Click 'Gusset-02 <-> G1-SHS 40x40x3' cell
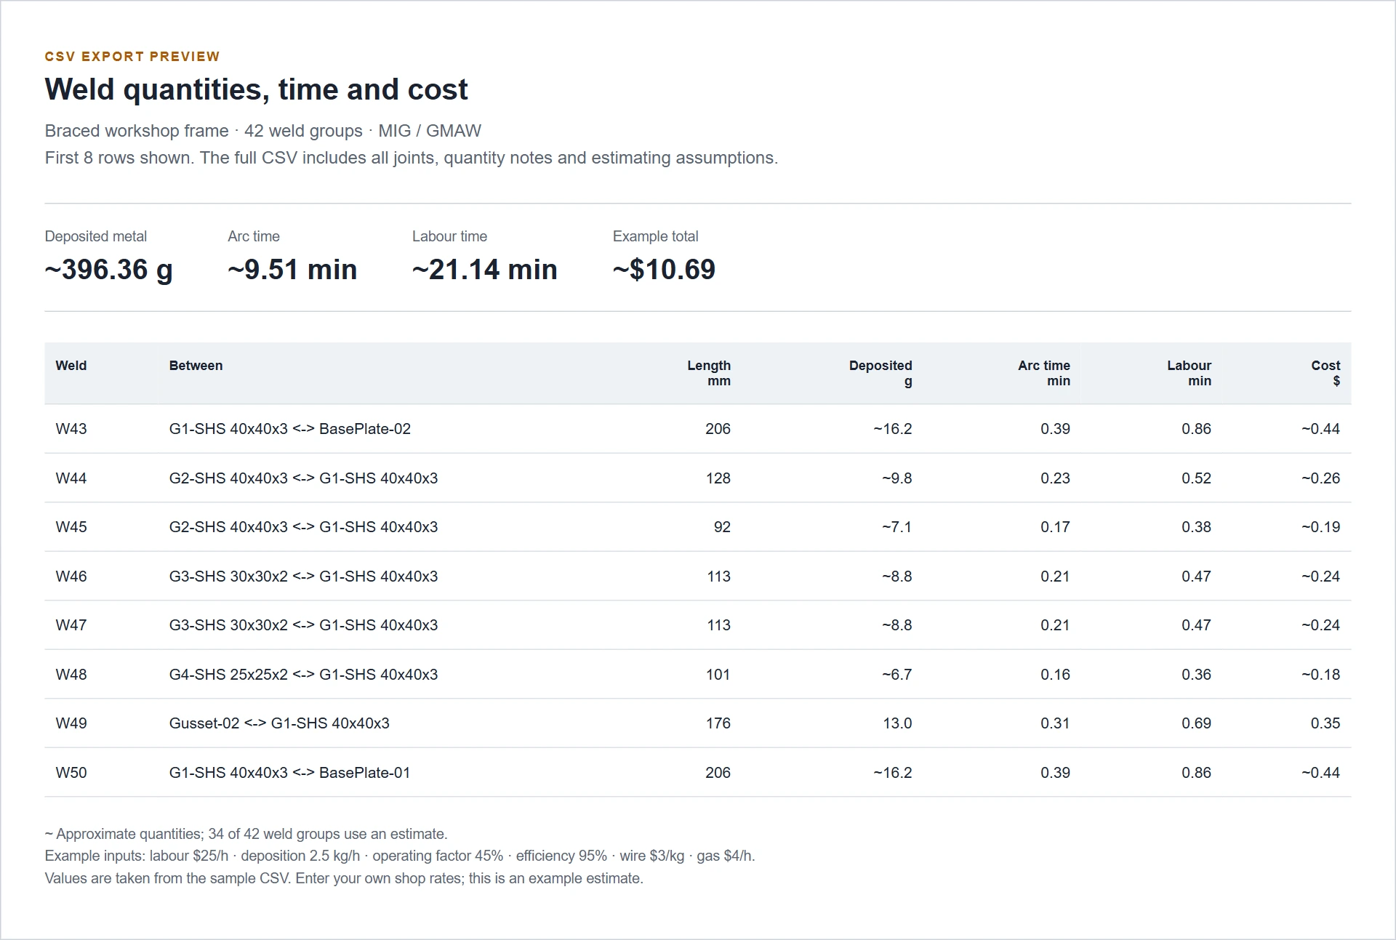Image resolution: width=1396 pixels, height=940 pixels. [x=279, y=723]
